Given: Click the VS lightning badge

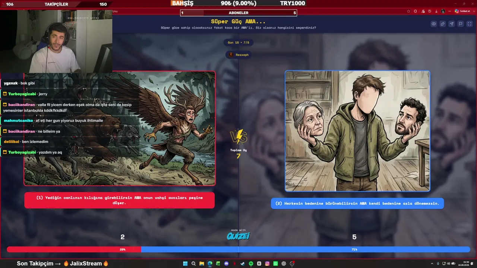Looking at the screenshot, I should (x=238, y=137).
